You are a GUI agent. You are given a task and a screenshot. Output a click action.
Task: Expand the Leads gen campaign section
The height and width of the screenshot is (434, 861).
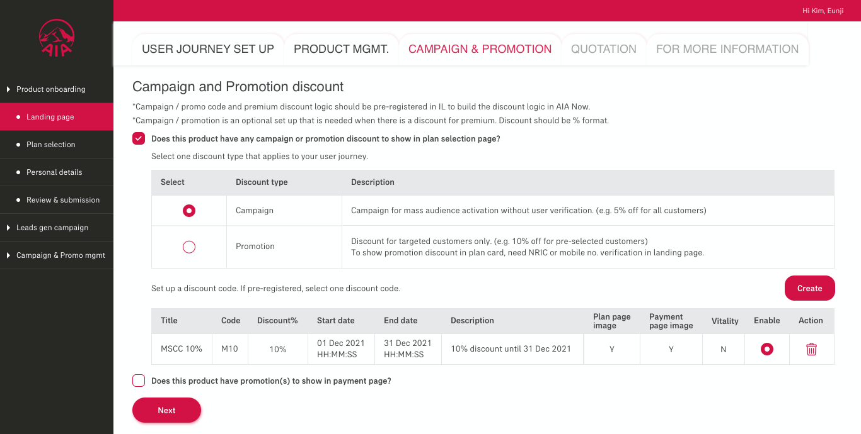tap(57, 228)
